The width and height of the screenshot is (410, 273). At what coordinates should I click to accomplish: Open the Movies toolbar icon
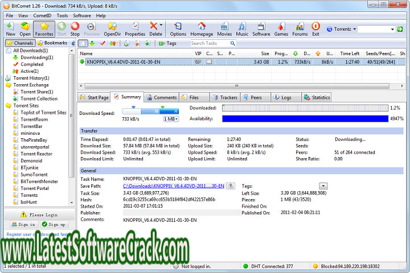(x=224, y=28)
